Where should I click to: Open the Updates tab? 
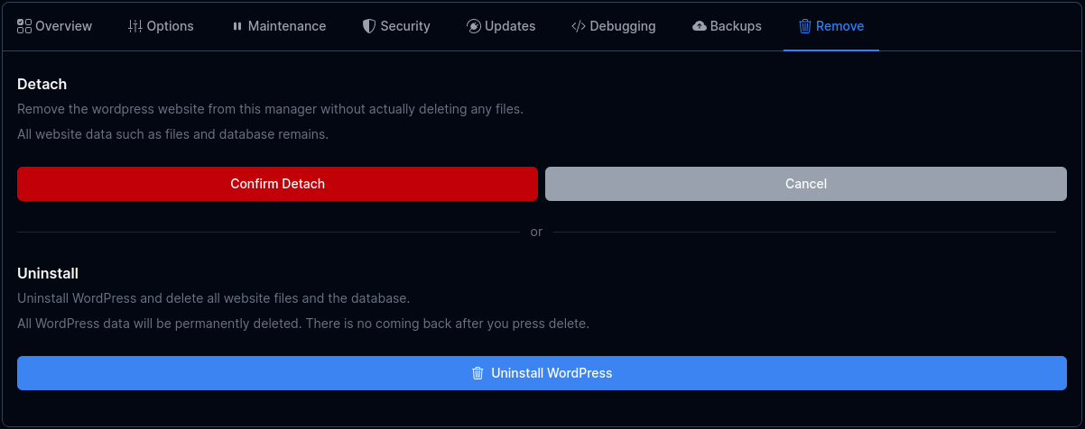click(510, 26)
